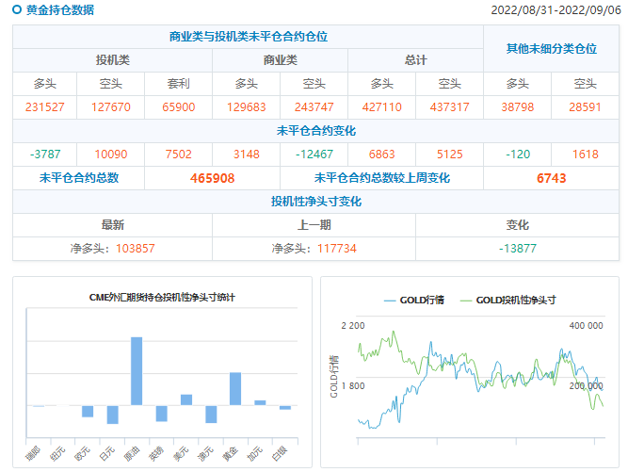Image resolution: width=628 pixels, height=472 pixels.
Task: Click the 投机类 多头 value 231527
Action: pyautogui.click(x=47, y=107)
